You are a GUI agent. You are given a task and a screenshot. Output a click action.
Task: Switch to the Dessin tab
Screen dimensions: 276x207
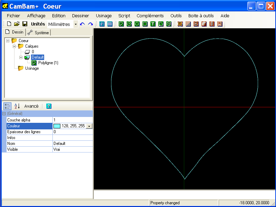[x=14, y=32]
